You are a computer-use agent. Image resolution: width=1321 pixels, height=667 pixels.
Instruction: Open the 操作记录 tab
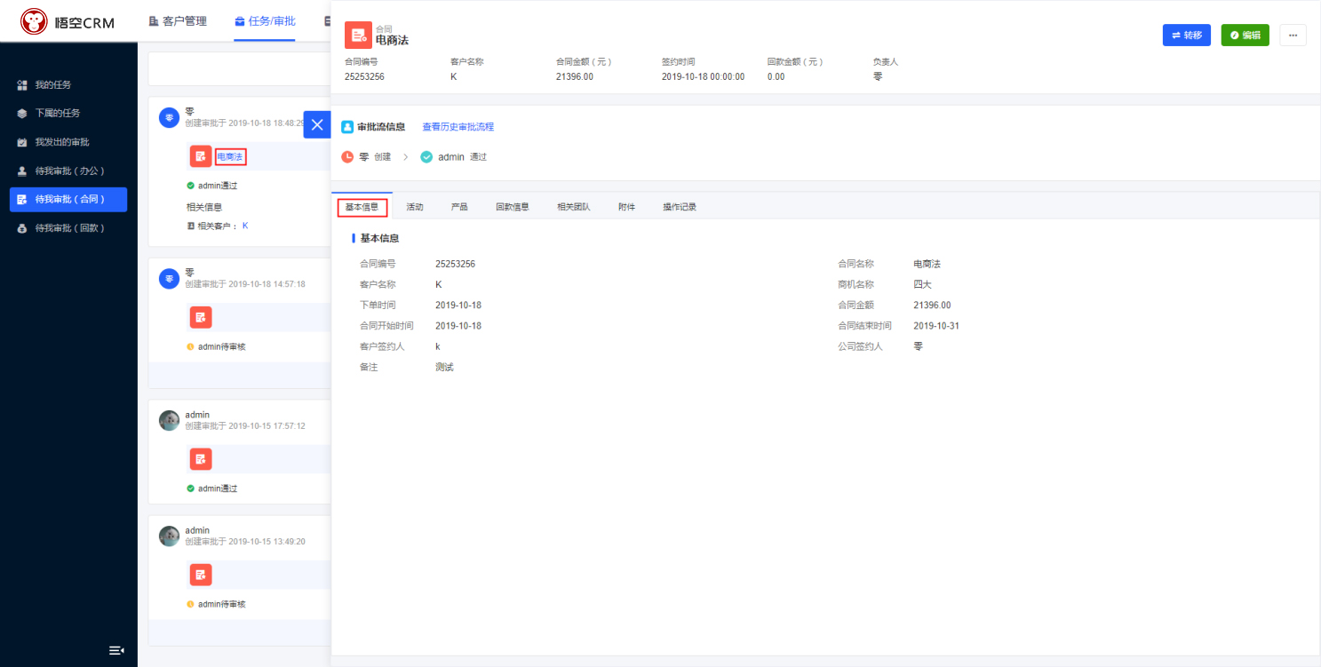pyautogui.click(x=680, y=207)
